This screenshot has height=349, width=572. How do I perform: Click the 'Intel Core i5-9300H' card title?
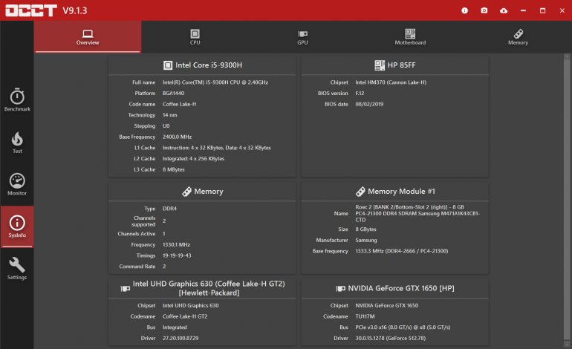click(209, 65)
